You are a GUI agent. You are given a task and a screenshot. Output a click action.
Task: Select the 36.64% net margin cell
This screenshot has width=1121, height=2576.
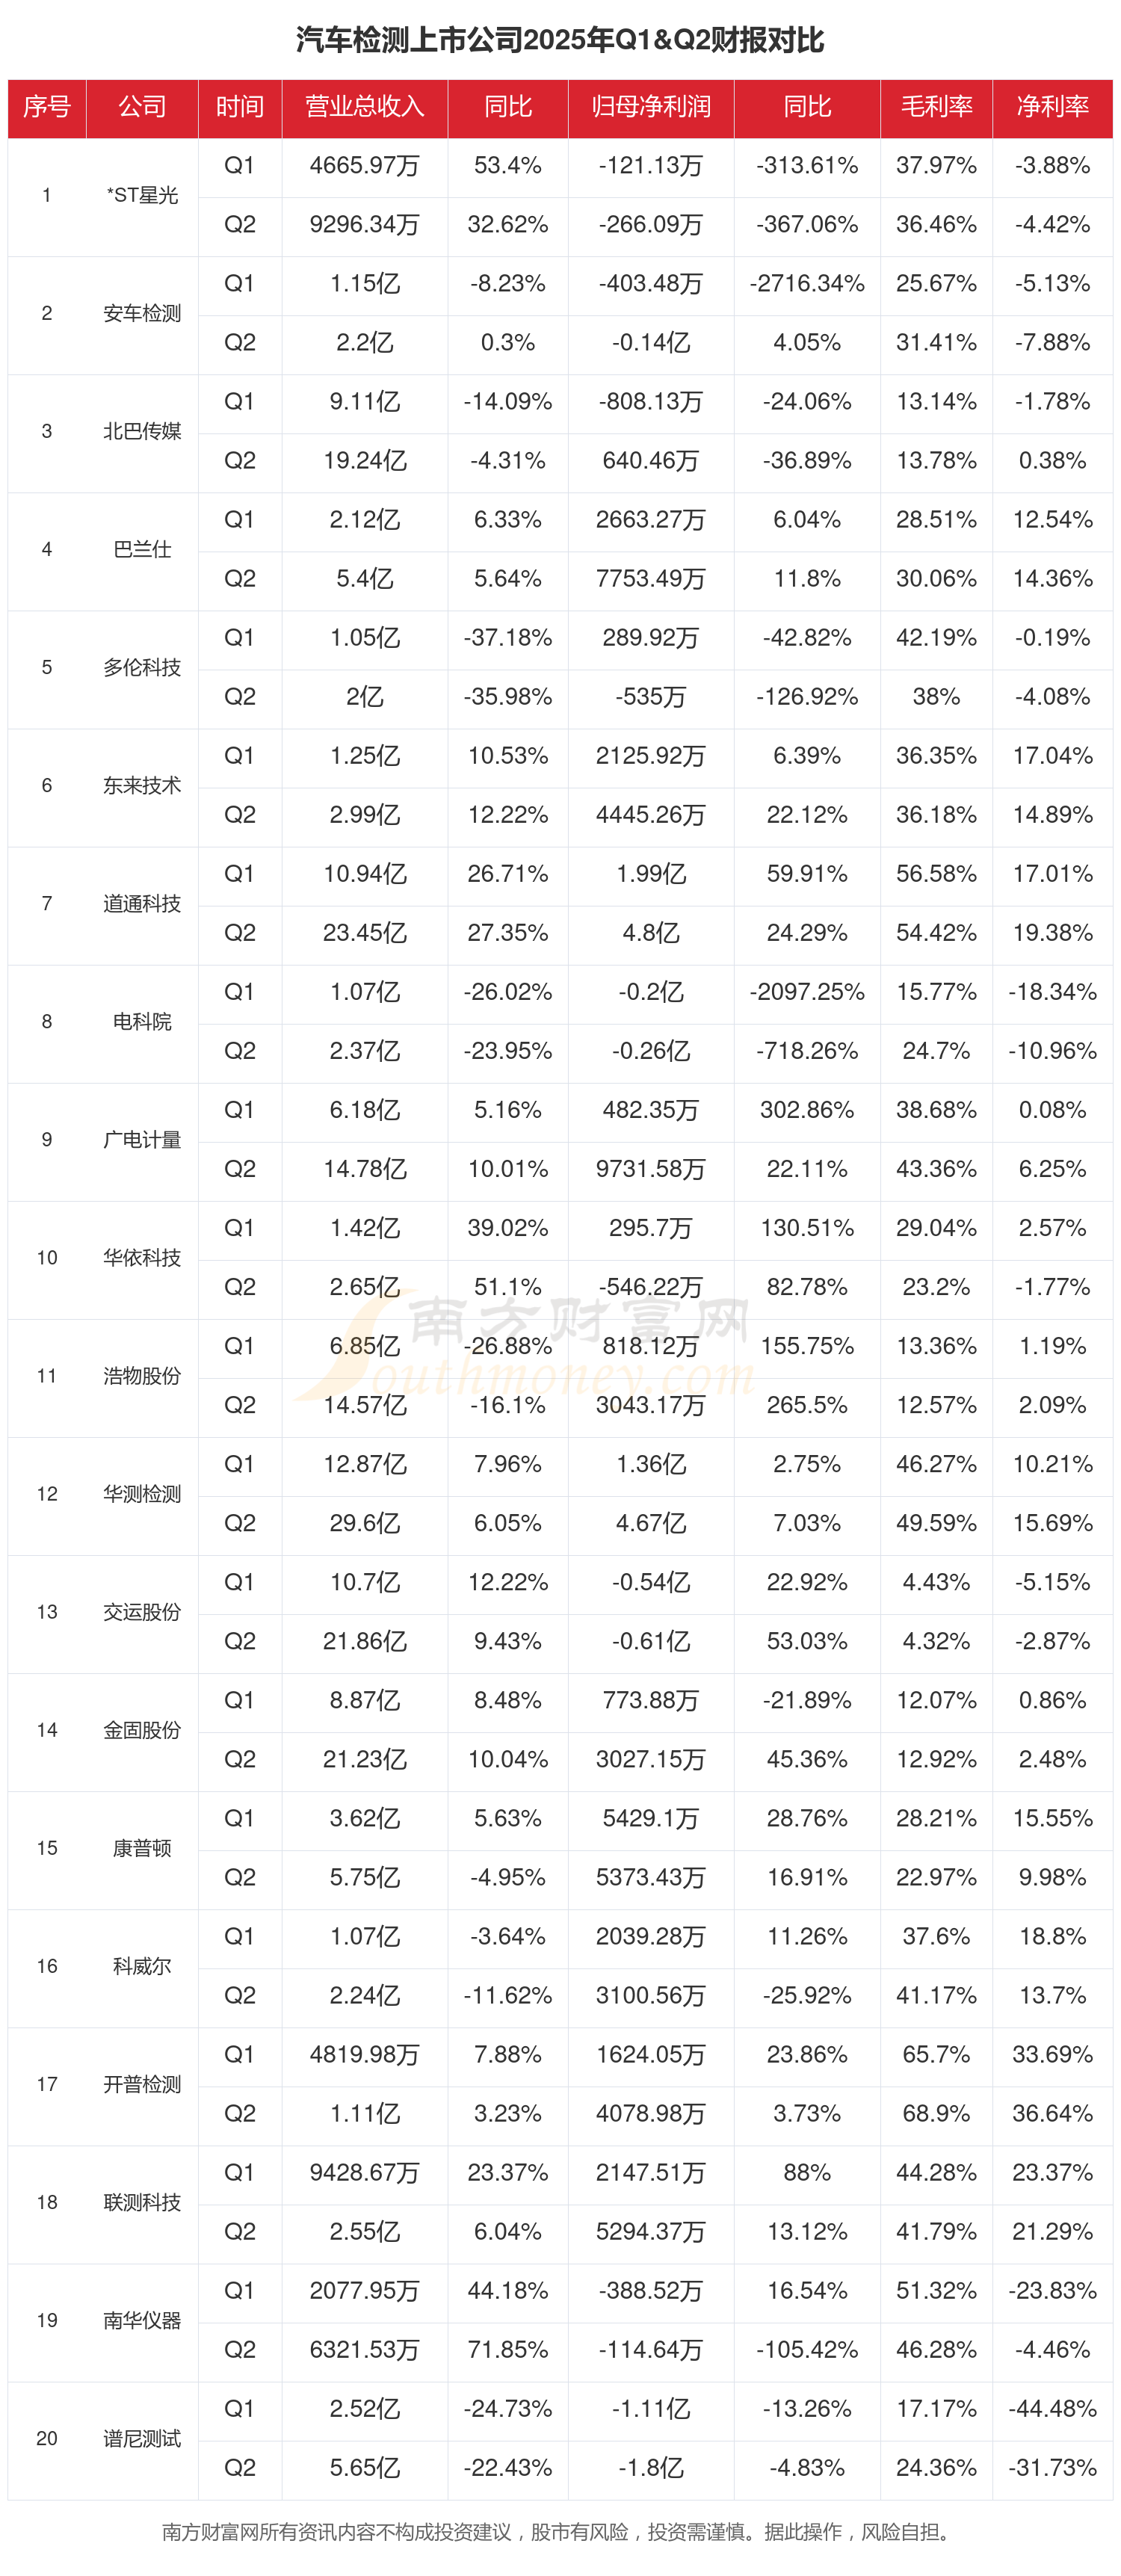(1052, 2114)
